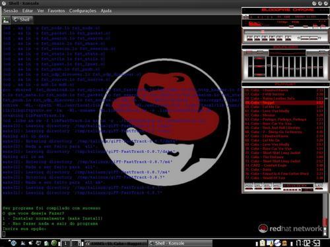This screenshot has width=330, height=247.
Task: Click the last equalizer band slider
Action: (321, 67)
